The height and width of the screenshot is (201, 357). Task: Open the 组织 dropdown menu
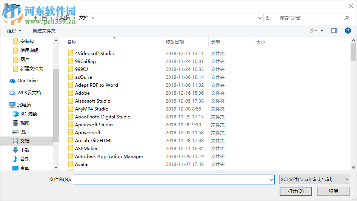point(14,31)
